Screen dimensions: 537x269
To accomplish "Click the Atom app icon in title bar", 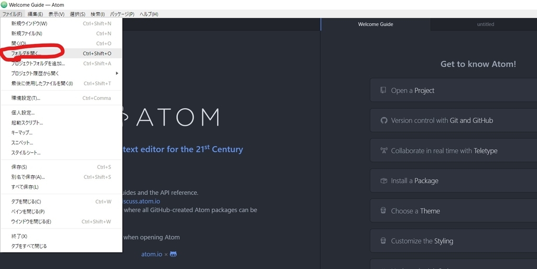I will click(x=4, y=5).
